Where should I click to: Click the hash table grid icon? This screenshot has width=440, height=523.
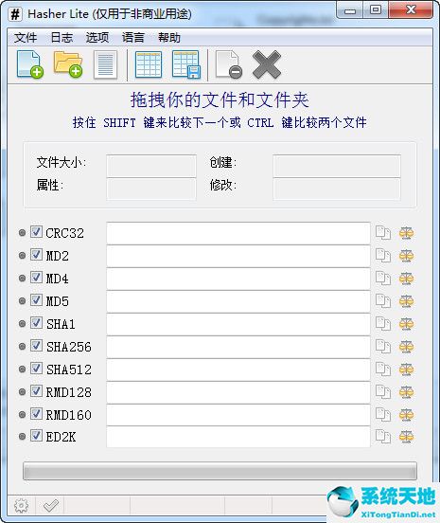coord(149,64)
